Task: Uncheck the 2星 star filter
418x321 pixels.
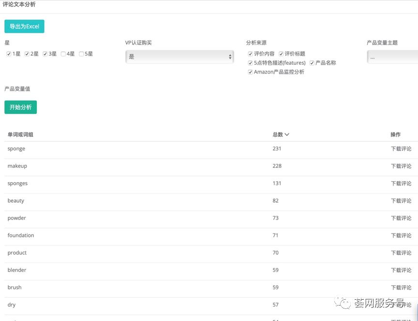Action: (27, 54)
